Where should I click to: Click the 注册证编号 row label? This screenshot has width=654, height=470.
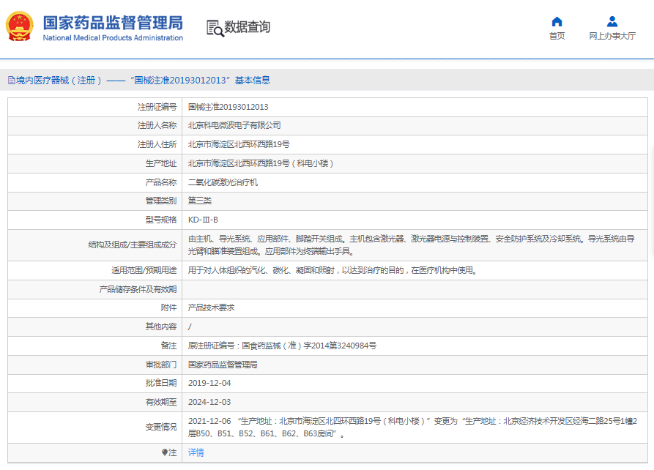(x=157, y=107)
